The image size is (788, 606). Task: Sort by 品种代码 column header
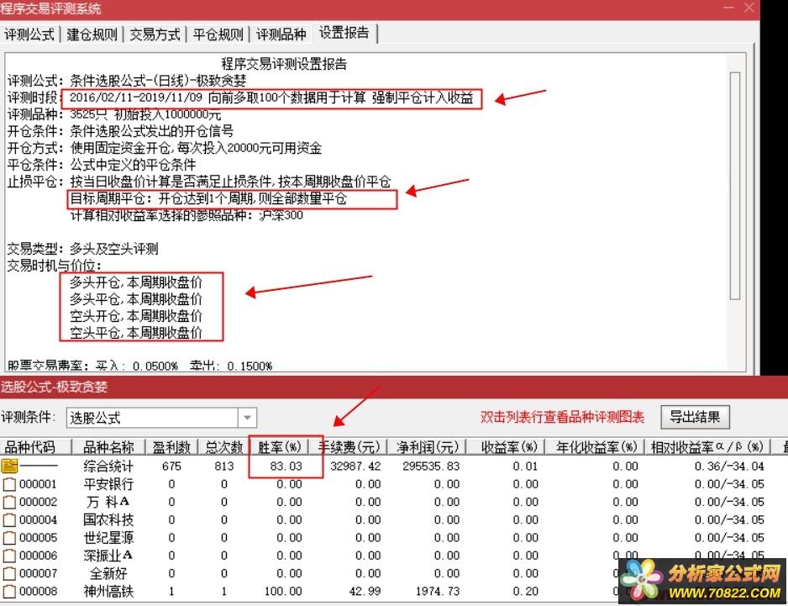pos(35,446)
